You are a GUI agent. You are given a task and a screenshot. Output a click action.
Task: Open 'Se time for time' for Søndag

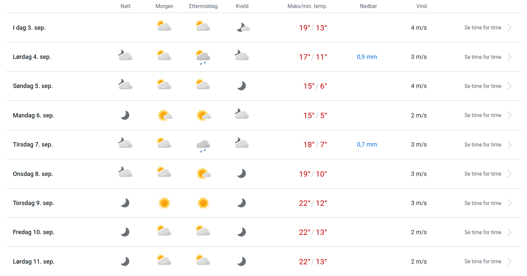coord(482,86)
